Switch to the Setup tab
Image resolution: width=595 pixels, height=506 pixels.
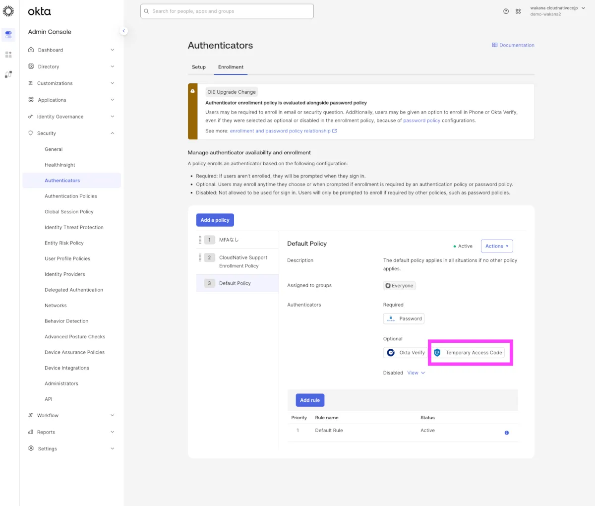click(199, 67)
